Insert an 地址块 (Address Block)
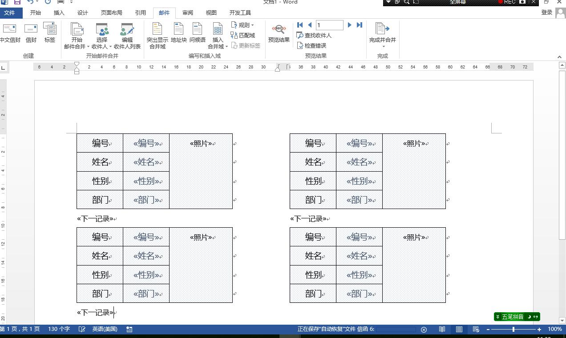 pos(178,36)
